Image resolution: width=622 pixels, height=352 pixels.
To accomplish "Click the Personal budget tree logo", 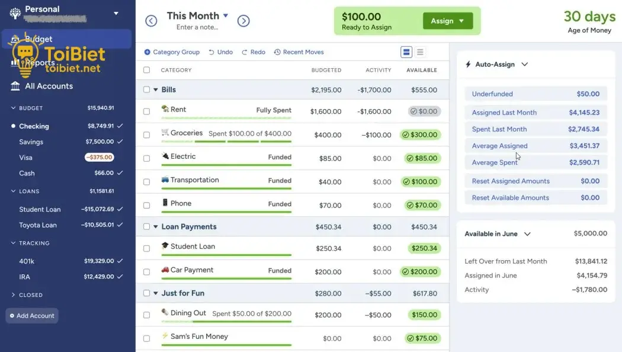I will (15, 13).
